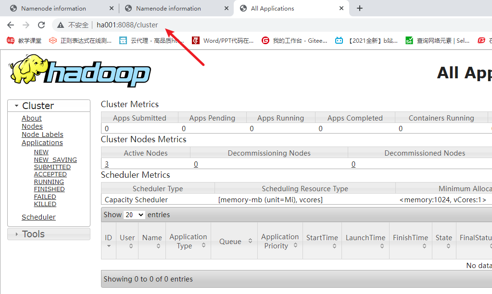Sort table by Name column
This screenshot has width=492, height=294.
pyautogui.click(x=152, y=241)
